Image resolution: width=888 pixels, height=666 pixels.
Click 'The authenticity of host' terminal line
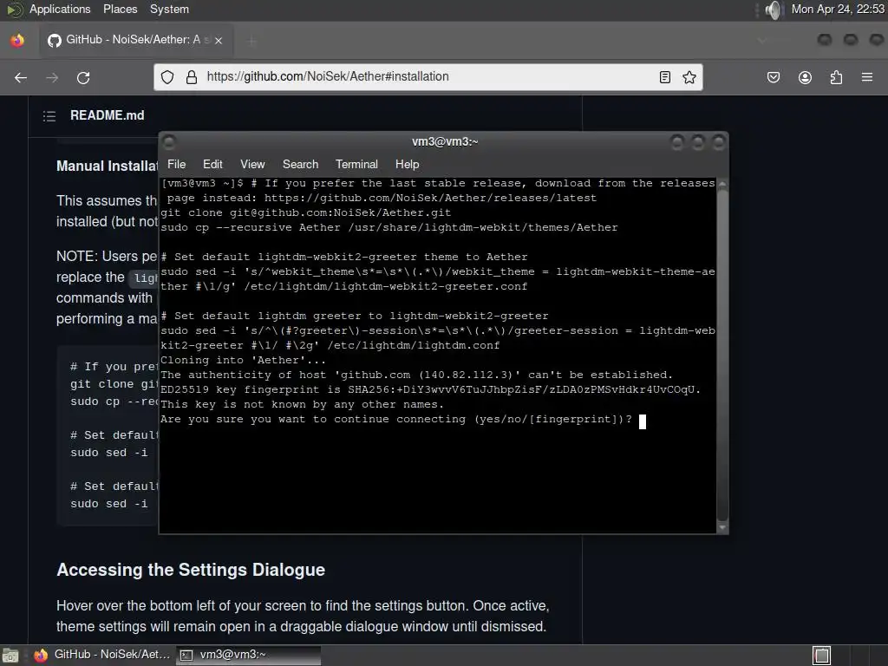tap(416, 375)
